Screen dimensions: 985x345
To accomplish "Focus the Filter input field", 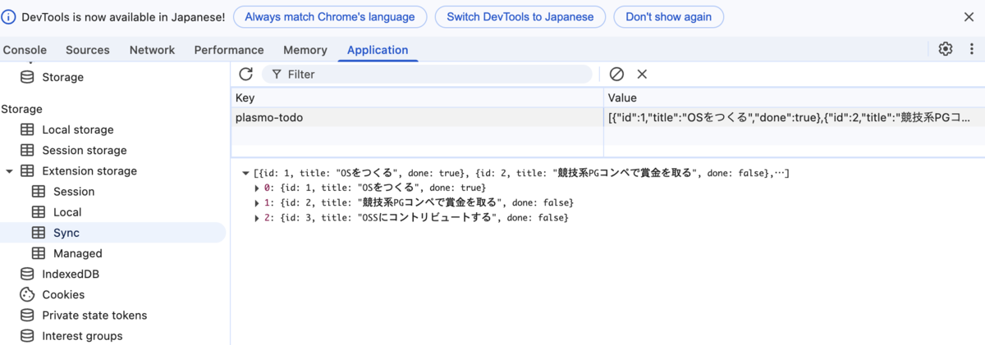I will click(427, 74).
